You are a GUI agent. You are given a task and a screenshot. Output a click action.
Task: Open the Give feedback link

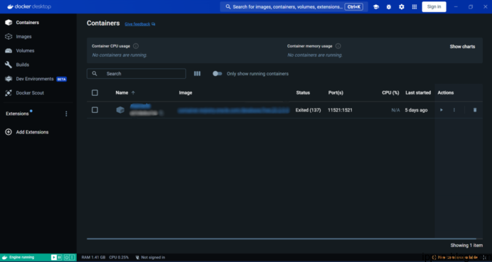(140, 24)
